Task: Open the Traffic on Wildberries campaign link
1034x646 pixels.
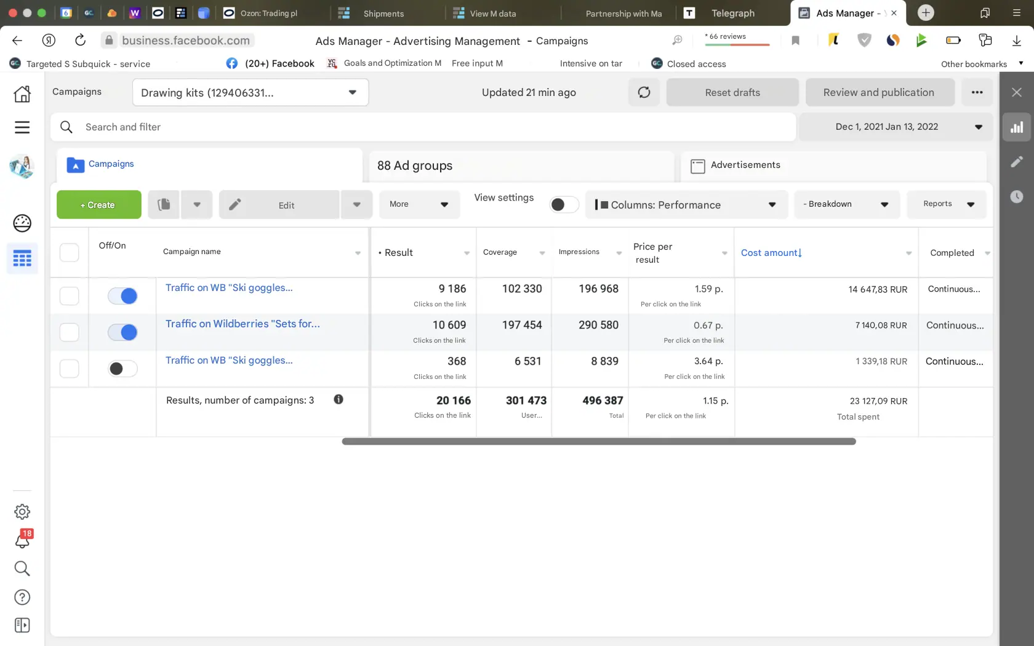Action: click(x=242, y=324)
